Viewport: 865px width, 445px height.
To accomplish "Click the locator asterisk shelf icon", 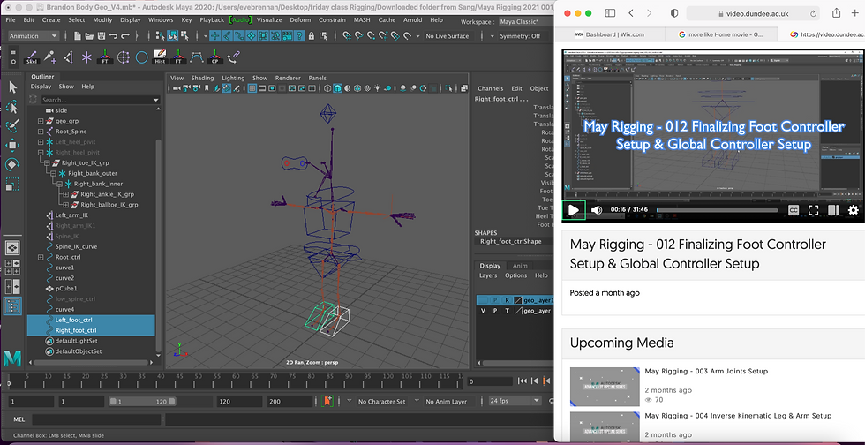I will tap(86, 57).
